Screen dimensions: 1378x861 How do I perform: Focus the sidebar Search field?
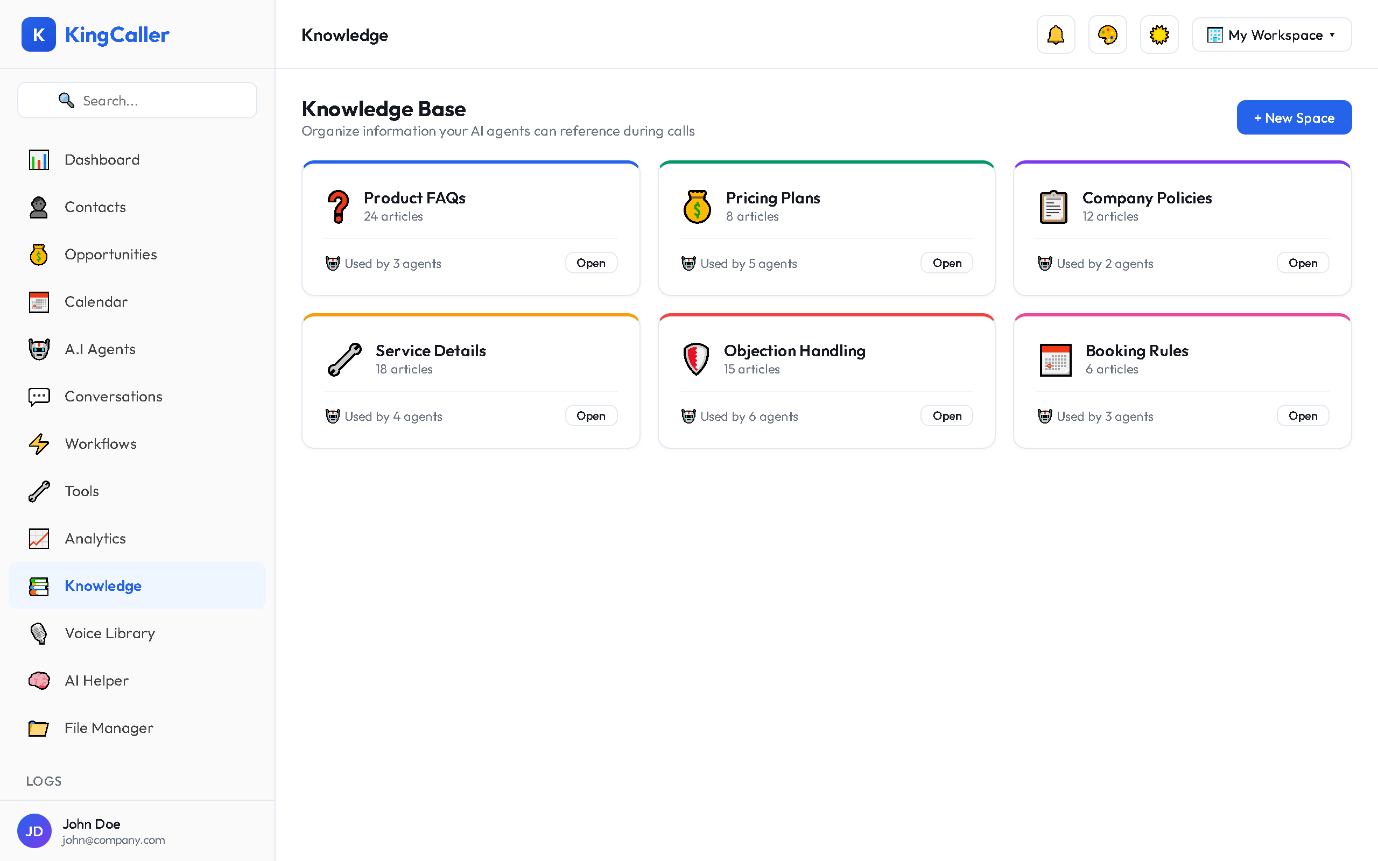(137, 101)
